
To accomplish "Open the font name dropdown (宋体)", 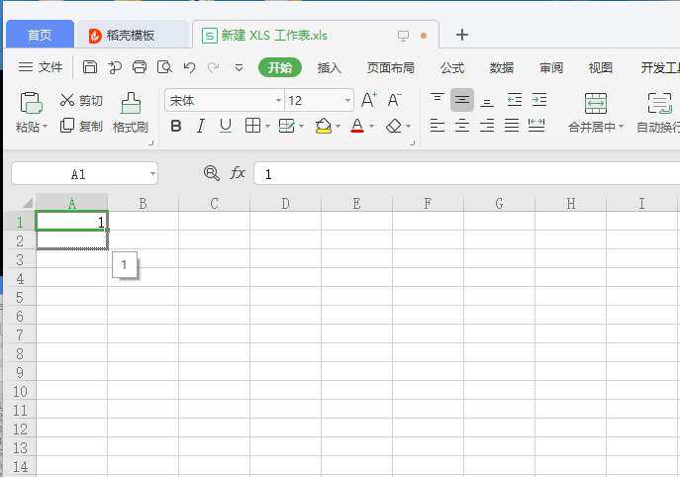I will (278, 100).
